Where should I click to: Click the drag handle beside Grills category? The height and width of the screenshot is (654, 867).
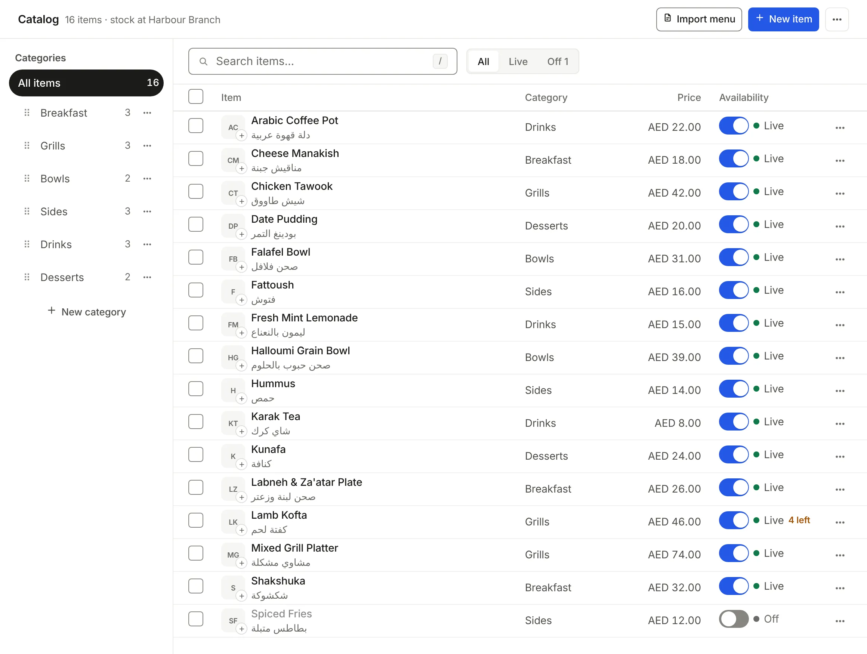(27, 146)
